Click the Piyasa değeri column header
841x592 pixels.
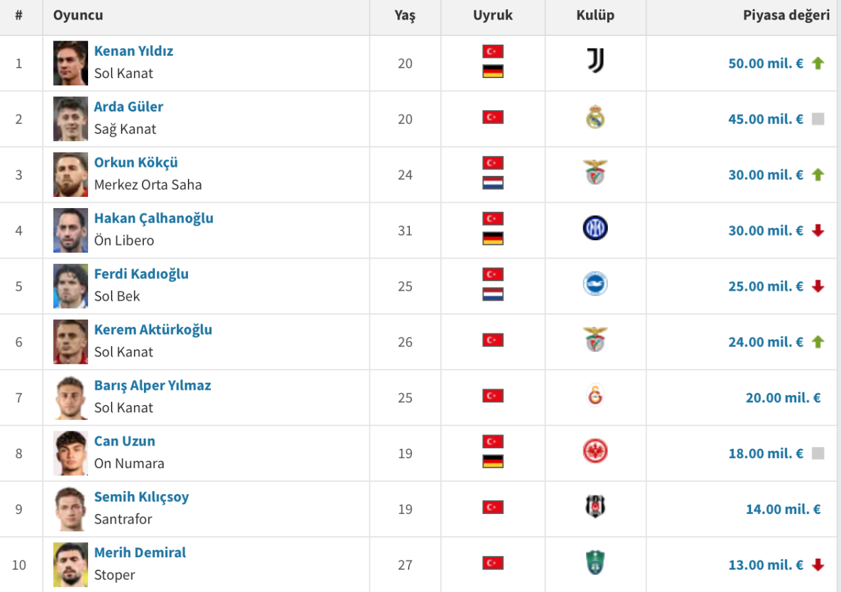[x=786, y=15]
